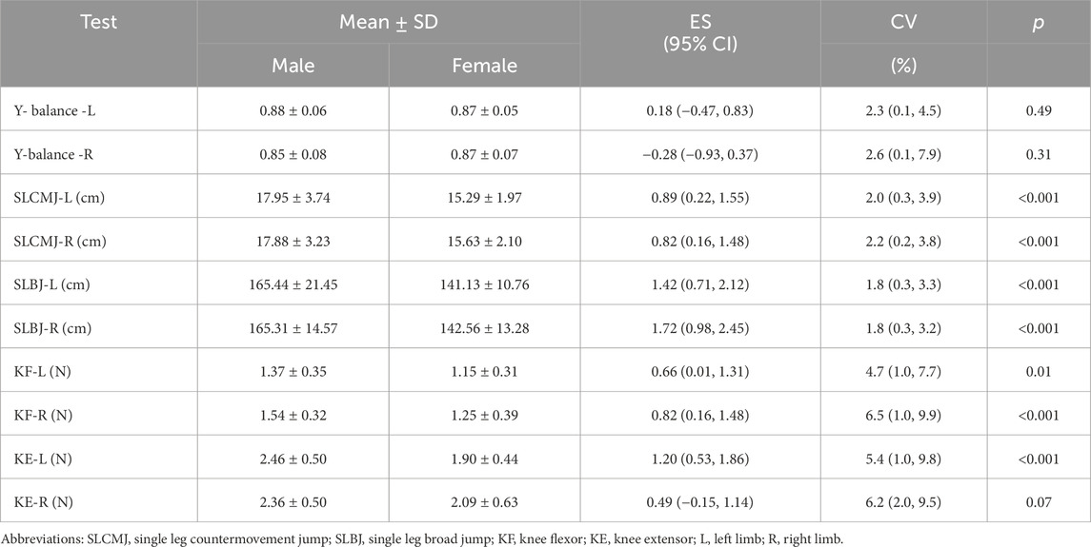Click the ES (95% CI) column header
The image size is (1091, 547).
[x=673, y=31]
